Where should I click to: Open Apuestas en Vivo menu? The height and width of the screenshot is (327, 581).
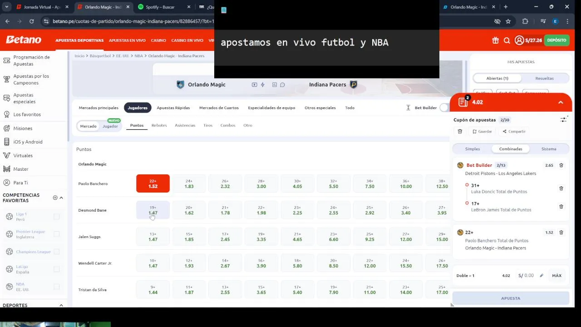coord(127,40)
